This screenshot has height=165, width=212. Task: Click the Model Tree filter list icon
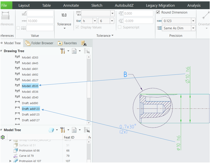[x=74, y=130]
